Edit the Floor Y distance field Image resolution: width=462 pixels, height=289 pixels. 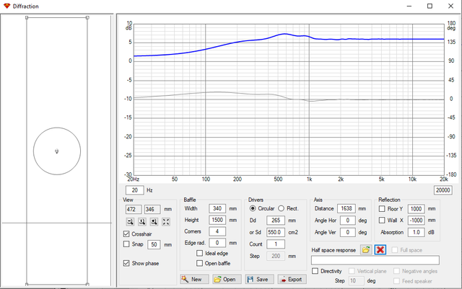pos(417,209)
